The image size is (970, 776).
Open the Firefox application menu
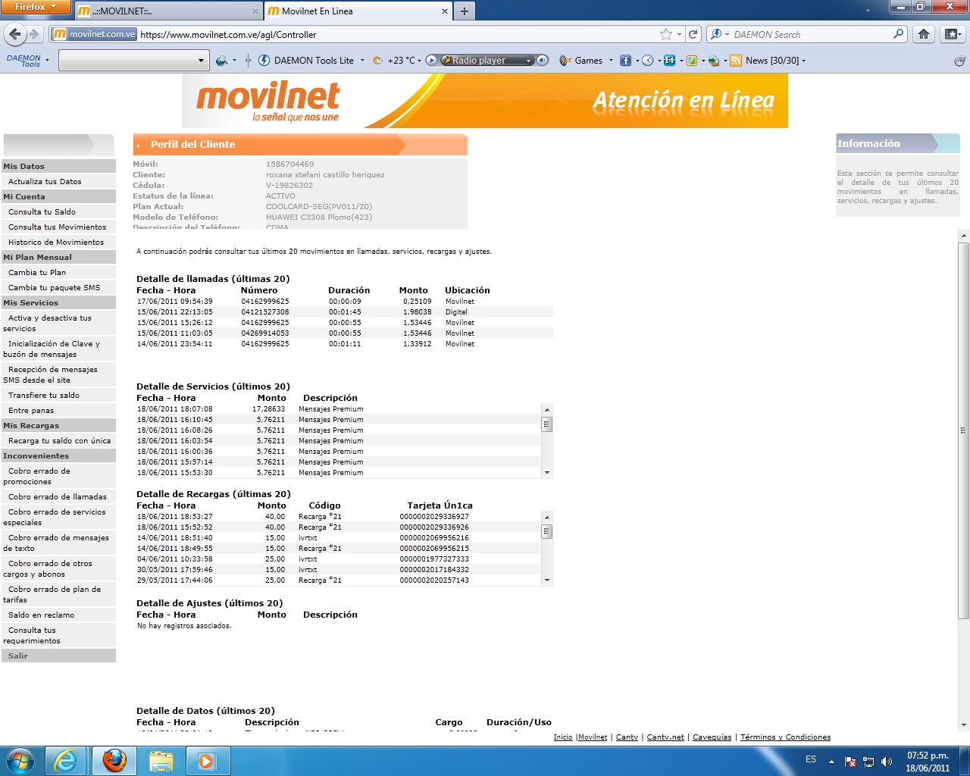(x=36, y=7)
